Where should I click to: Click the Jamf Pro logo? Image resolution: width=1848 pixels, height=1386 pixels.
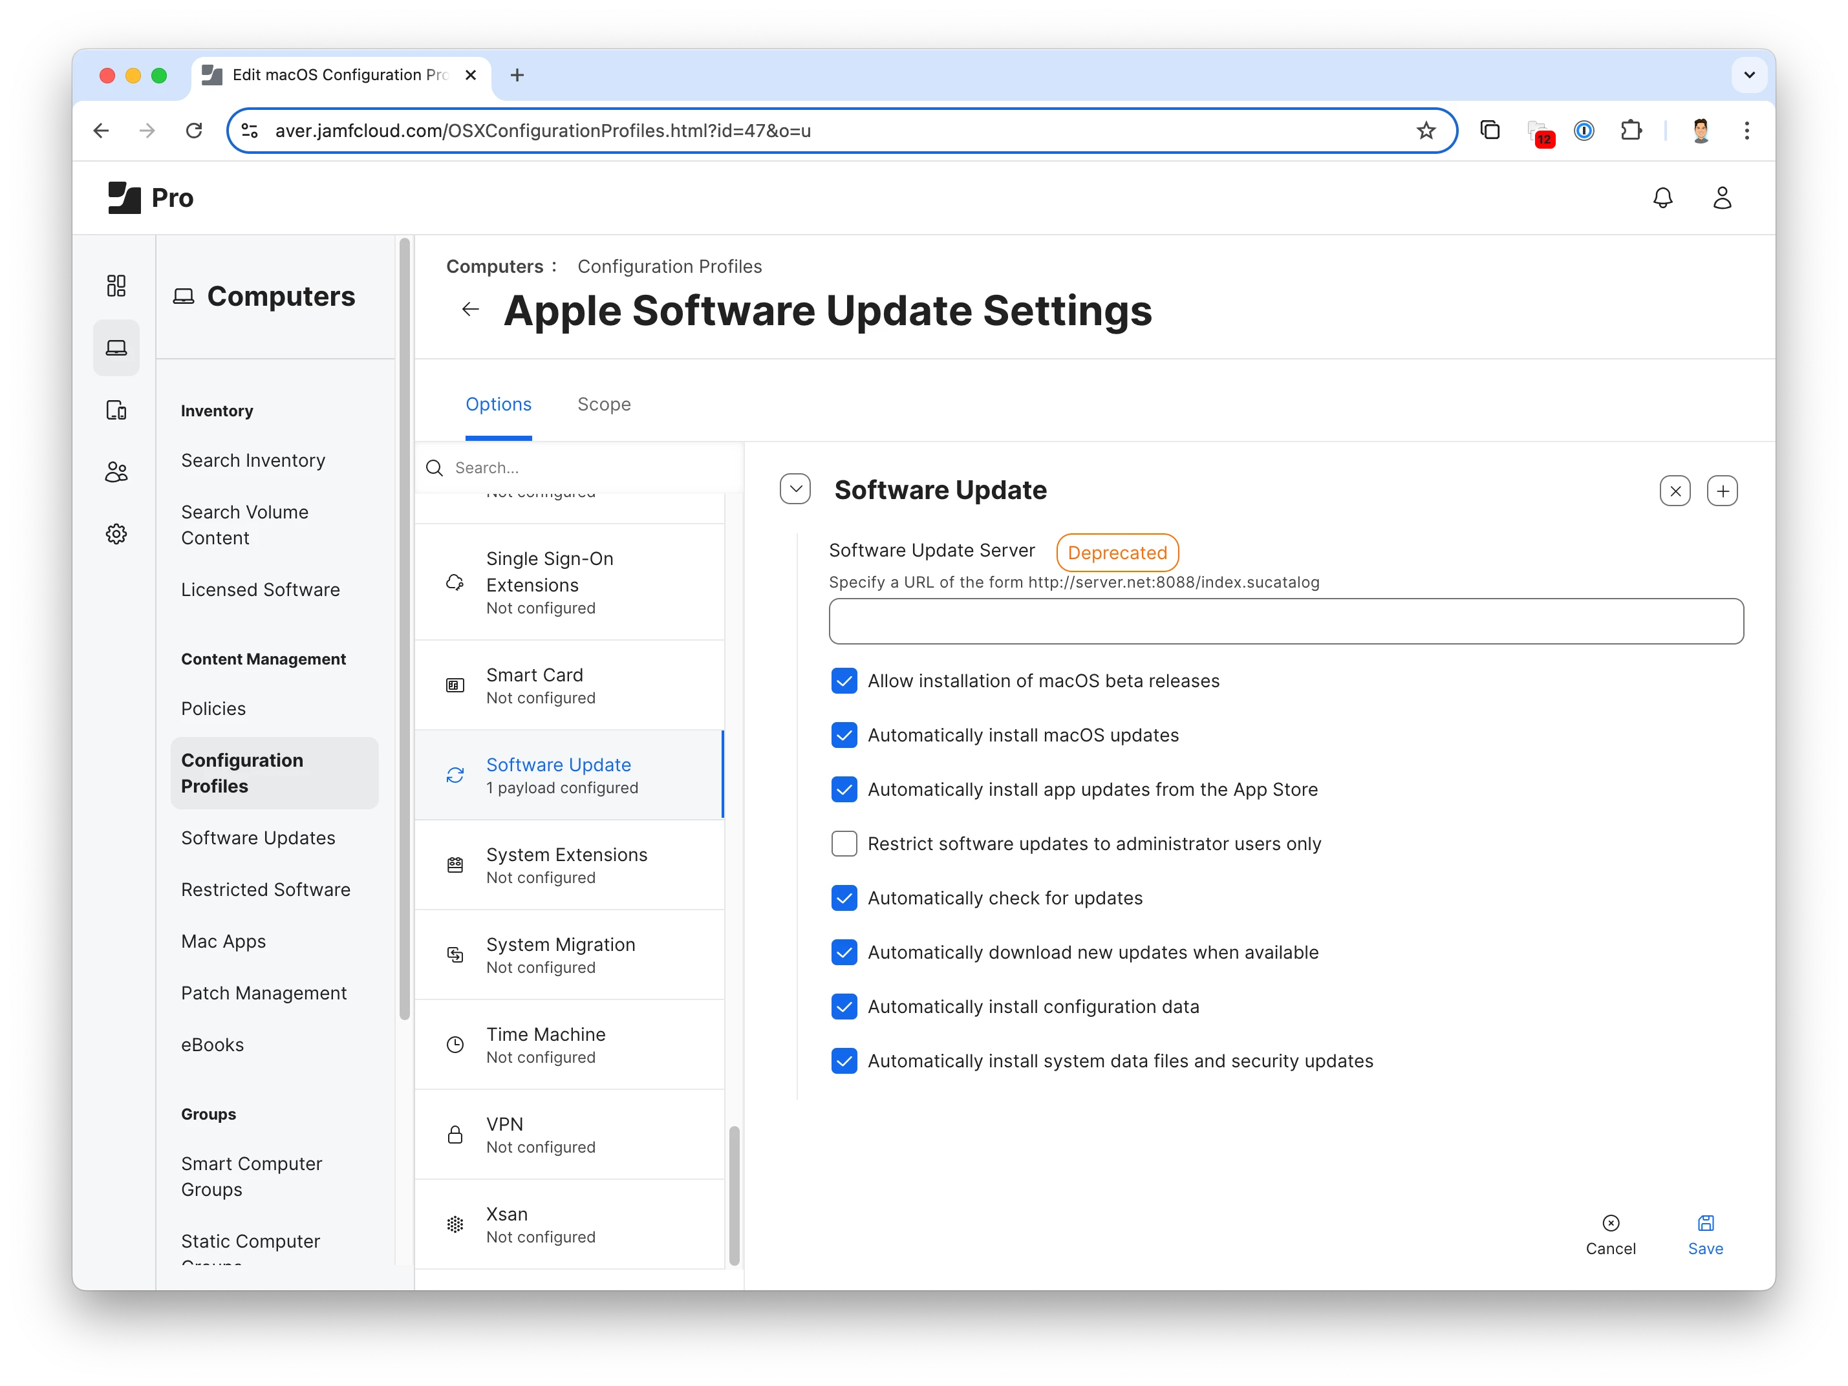(151, 198)
